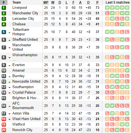Click the green up arrow beside Sheffield United
Image resolution: width=131 pixels, height=133 pixels.
[x=9, y=40]
